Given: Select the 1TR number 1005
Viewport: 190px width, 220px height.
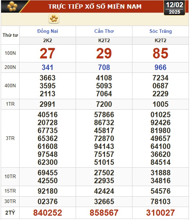Looking at the screenshot, I should pyautogui.click(x=161, y=104).
